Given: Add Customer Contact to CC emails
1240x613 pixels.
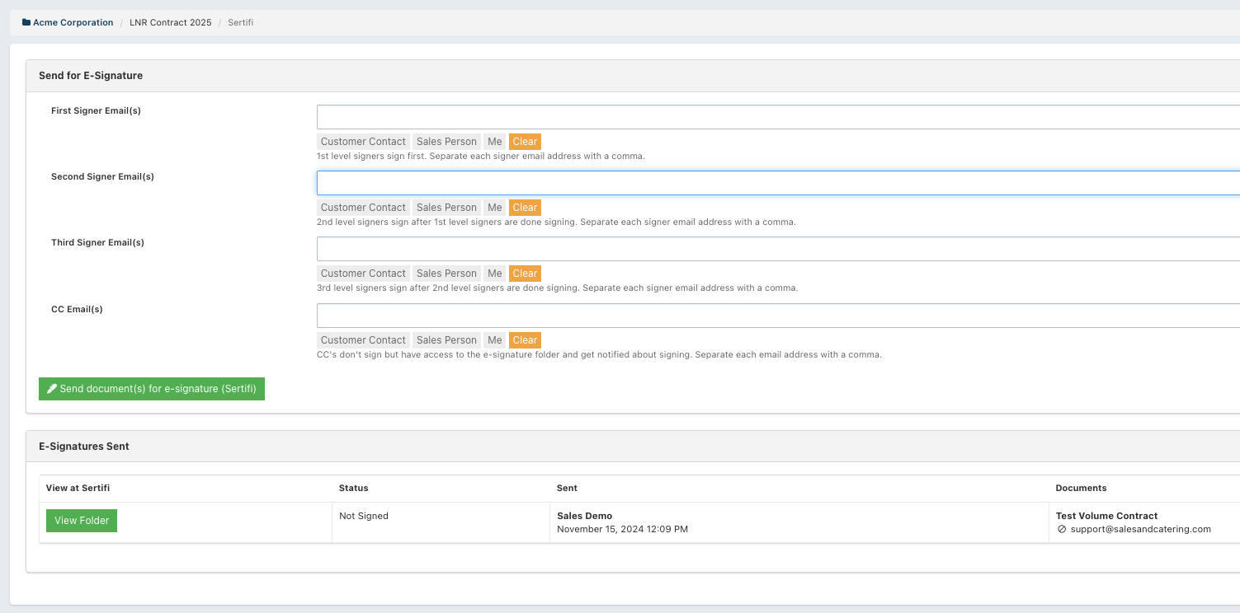Looking at the screenshot, I should (363, 340).
